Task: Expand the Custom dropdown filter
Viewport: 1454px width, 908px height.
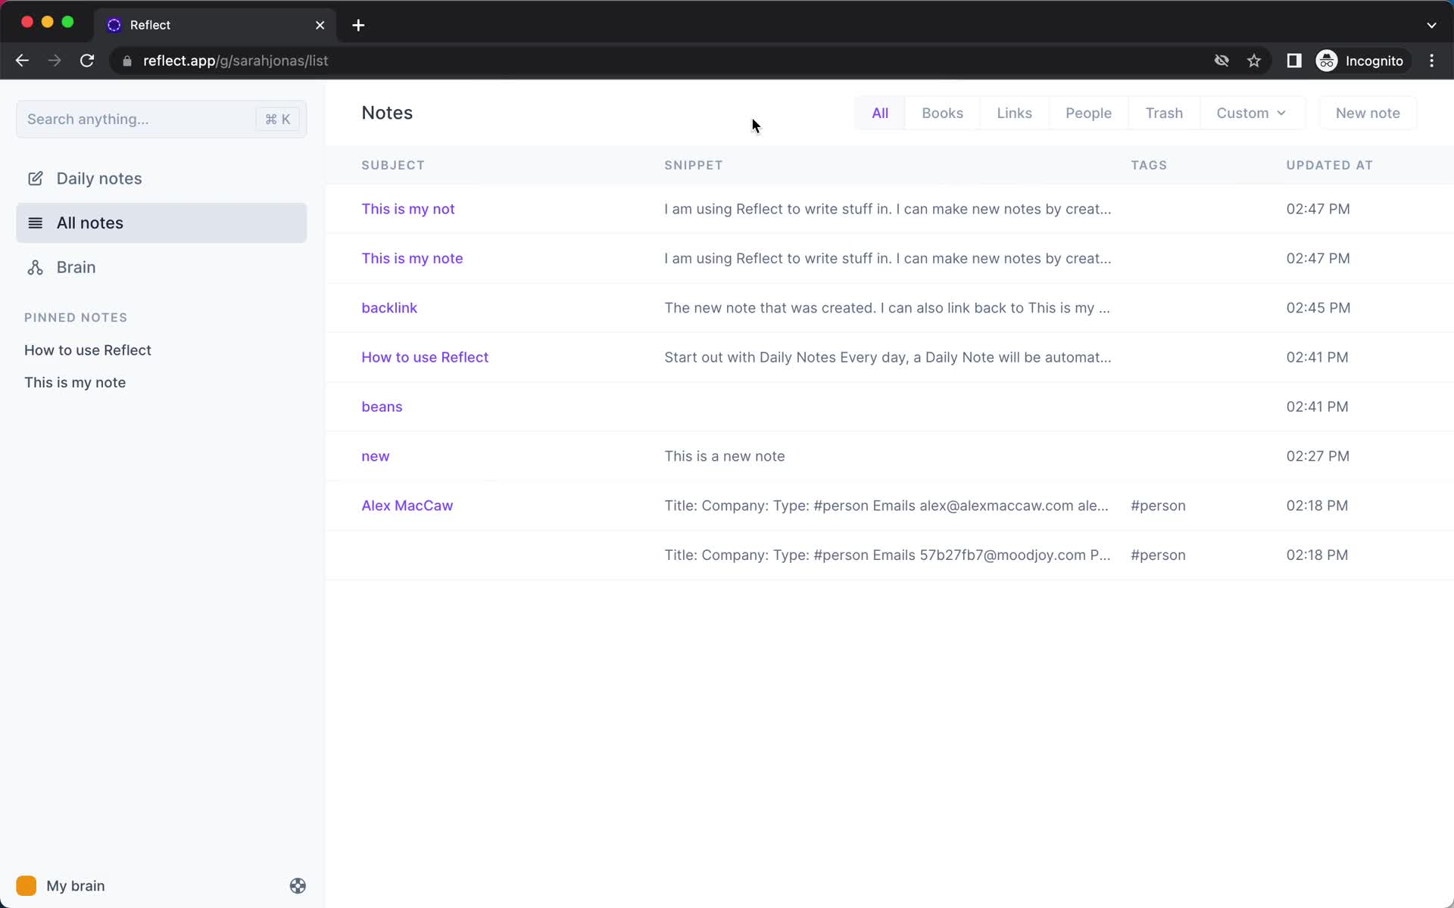Action: [x=1251, y=113]
